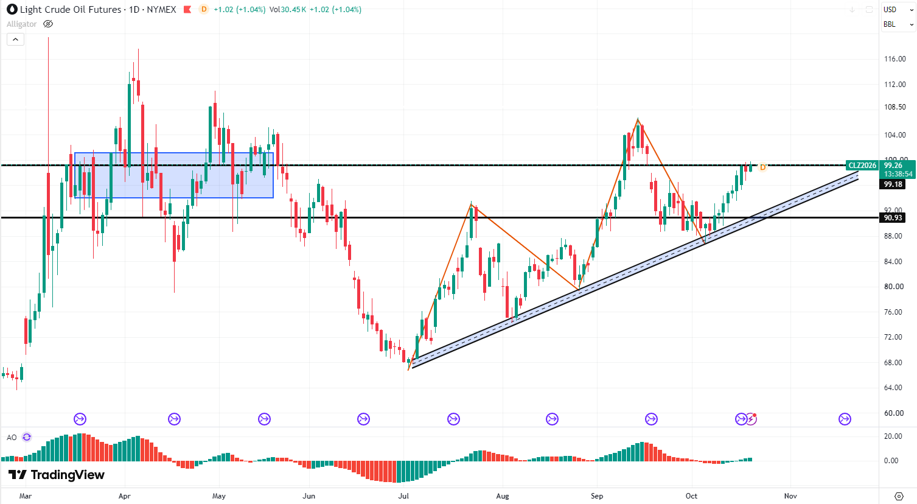The height and width of the screenshot is (504, 917).
Task: Click the orange D delayed-data badge in the title
Action: (203, 10)
